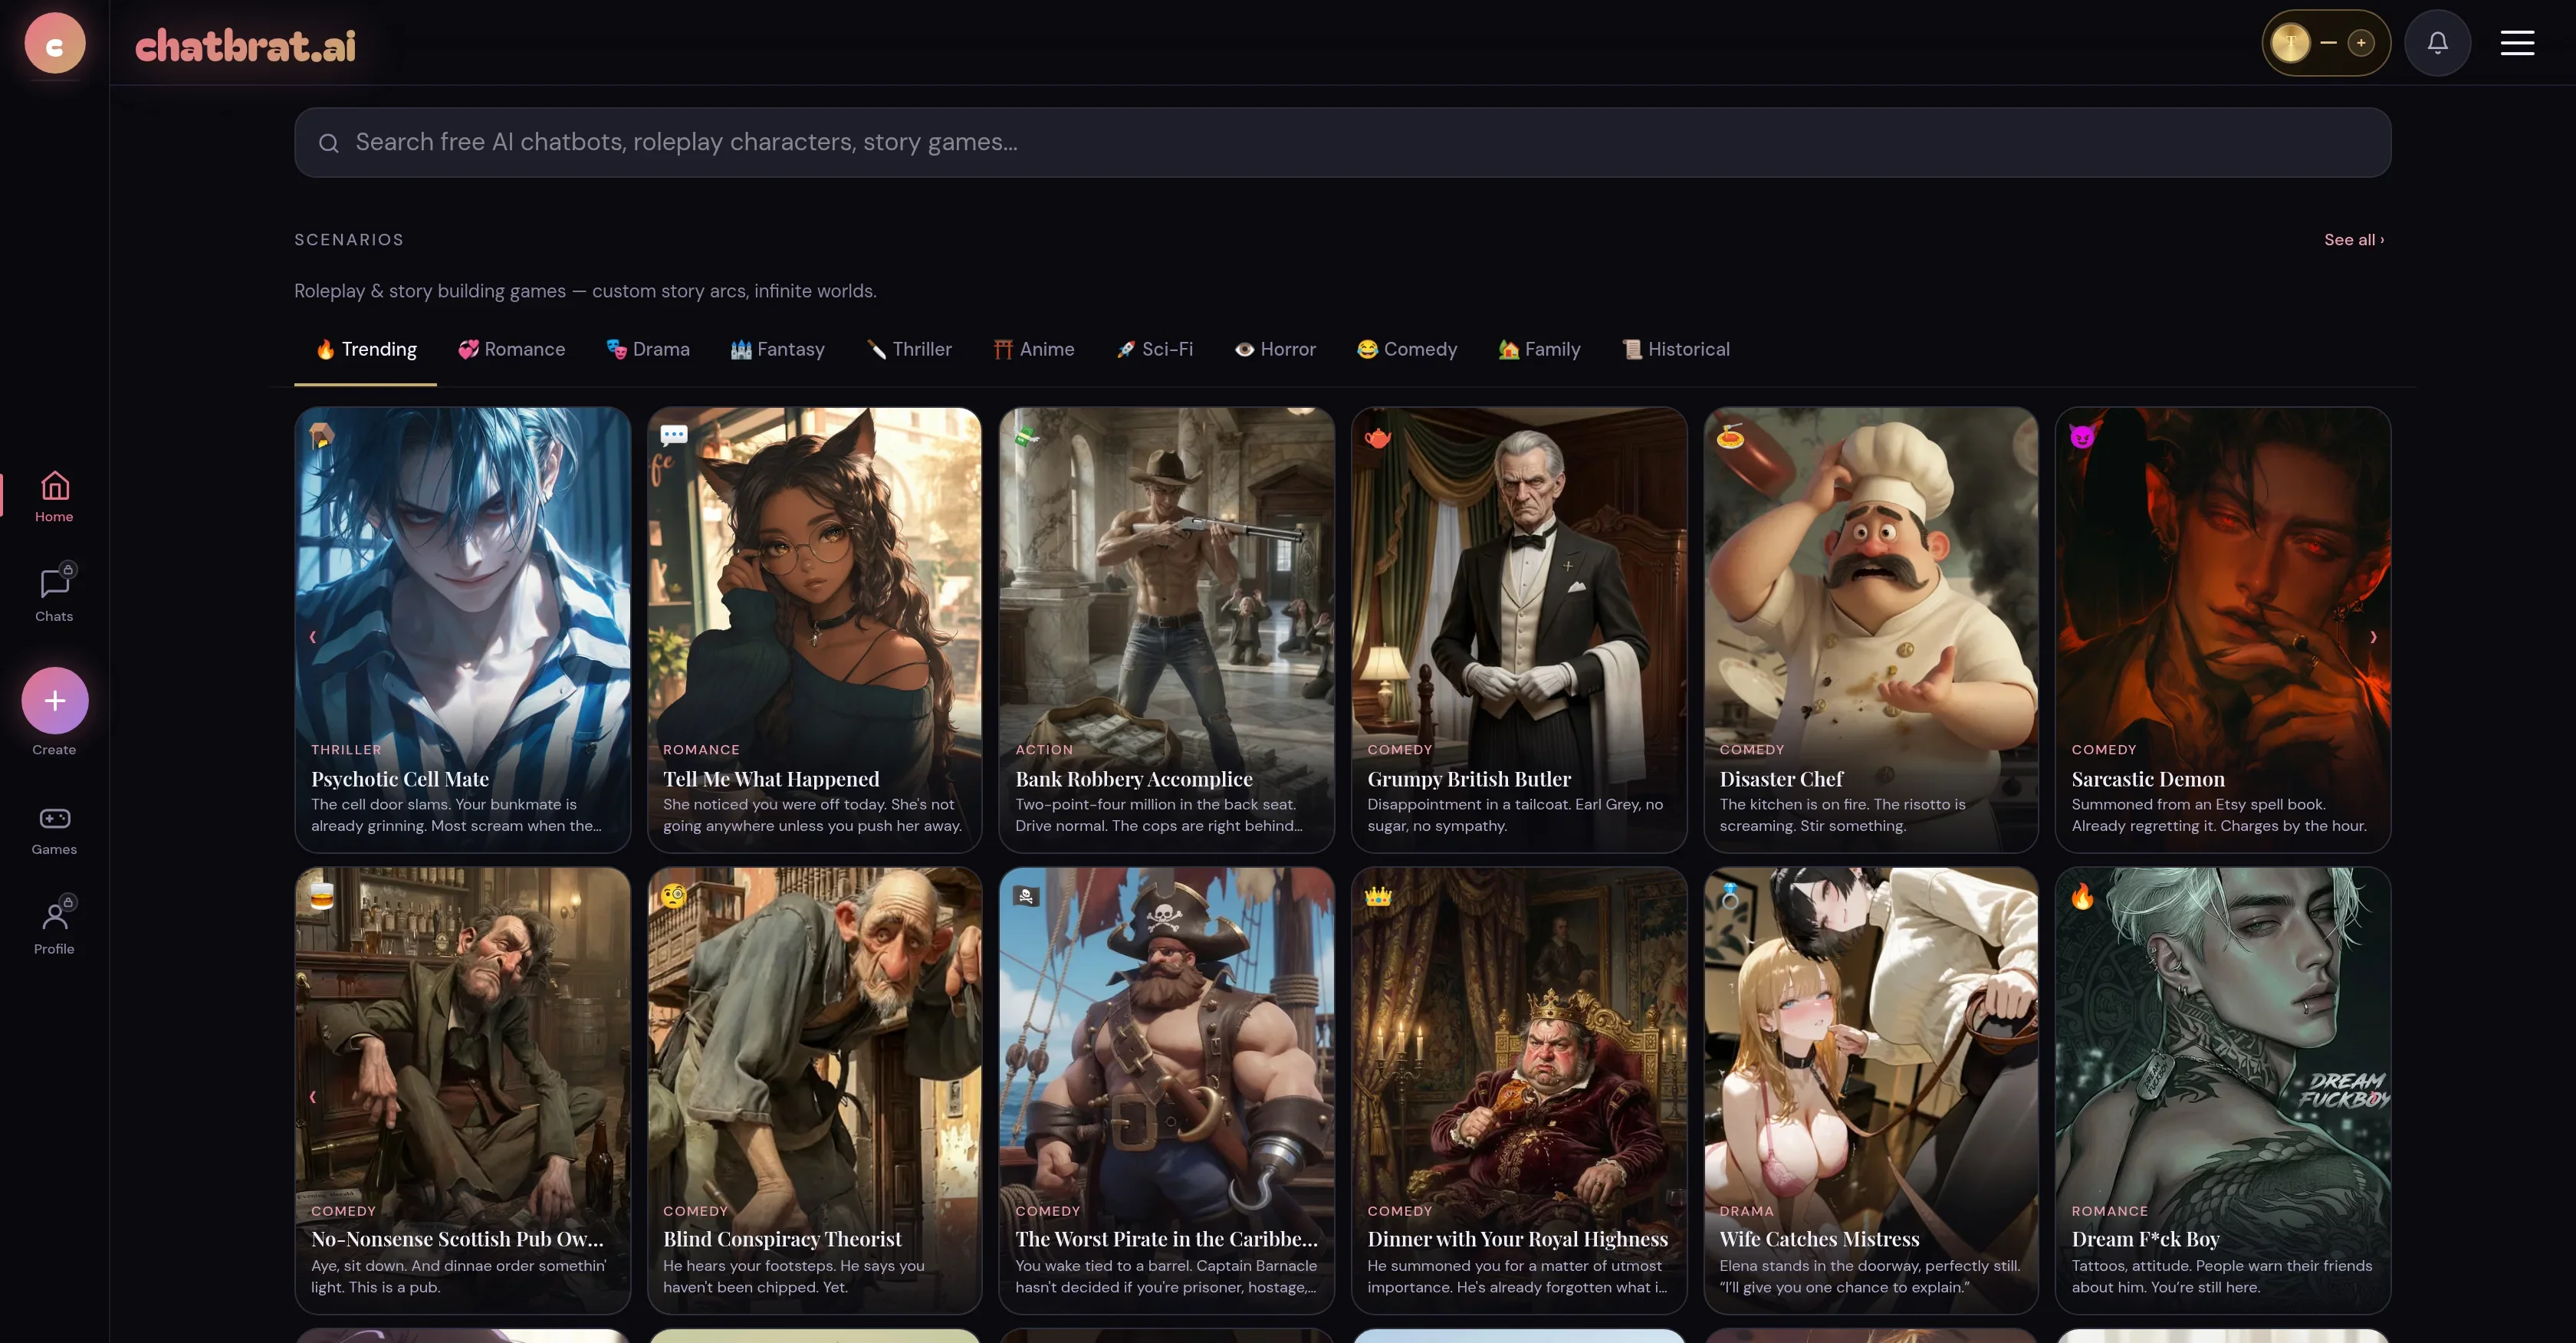The image size is (2576, 1343).
Task: Open the Psychotic Cell Mate scenario card
Action: (x=462, y=630)
